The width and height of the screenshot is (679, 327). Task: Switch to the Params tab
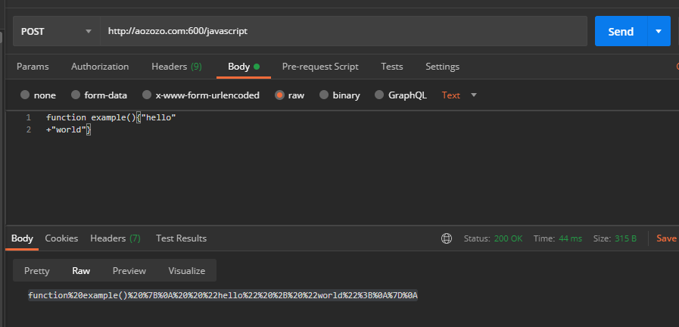coord(33,67)
